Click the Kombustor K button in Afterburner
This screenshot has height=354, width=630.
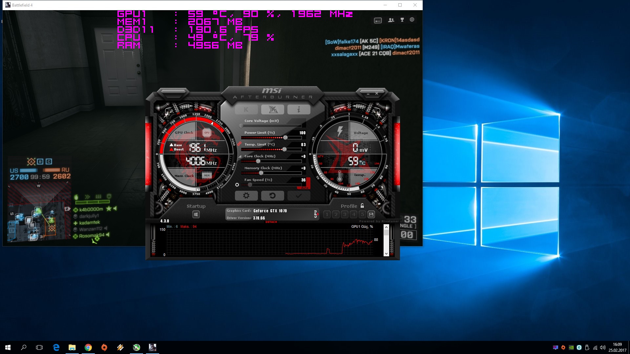click(x=246, y=109)
